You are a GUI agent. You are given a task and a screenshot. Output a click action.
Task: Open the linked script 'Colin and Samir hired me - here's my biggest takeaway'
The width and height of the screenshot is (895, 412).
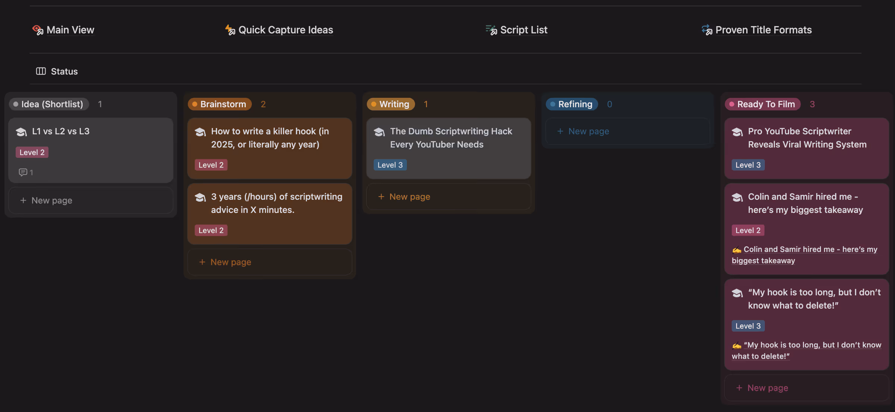[810, 250]
